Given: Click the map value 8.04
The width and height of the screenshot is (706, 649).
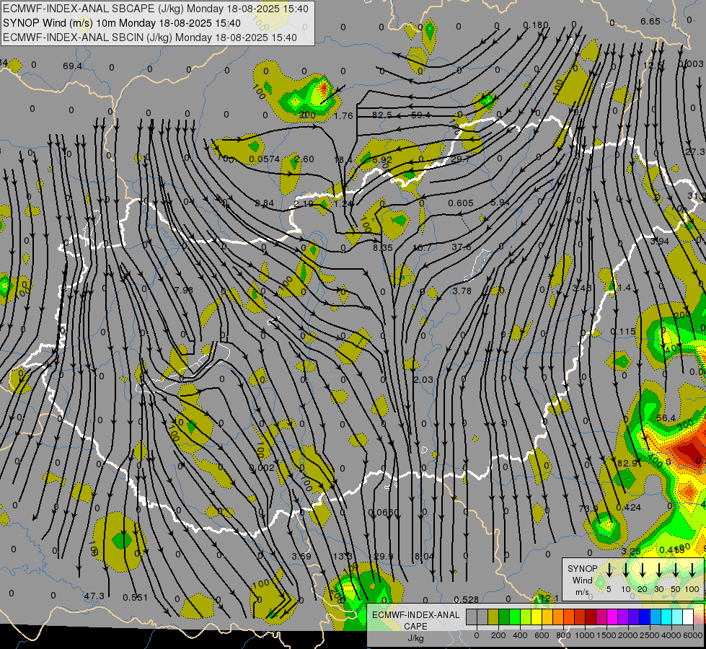Looking at the screenshot, I should [424, 556].
